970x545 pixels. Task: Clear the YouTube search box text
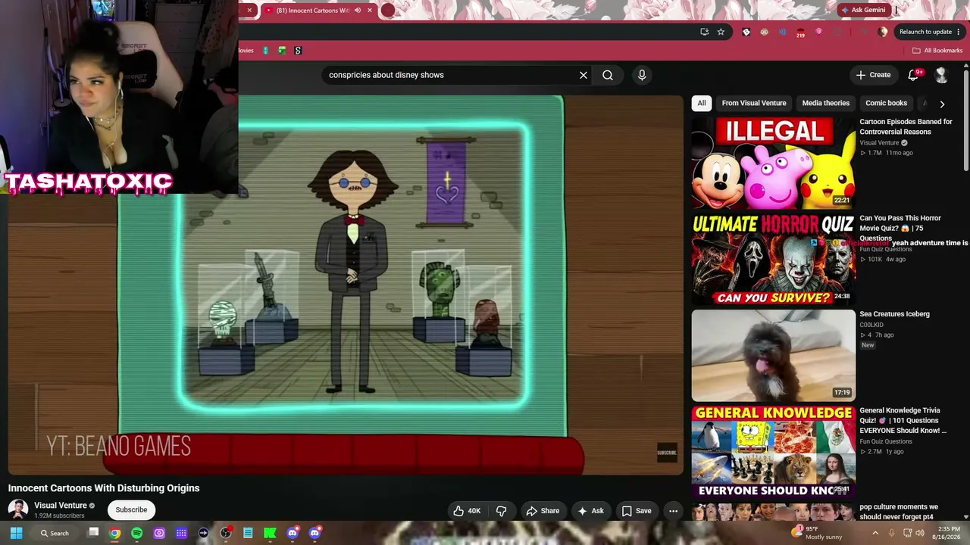584,75
